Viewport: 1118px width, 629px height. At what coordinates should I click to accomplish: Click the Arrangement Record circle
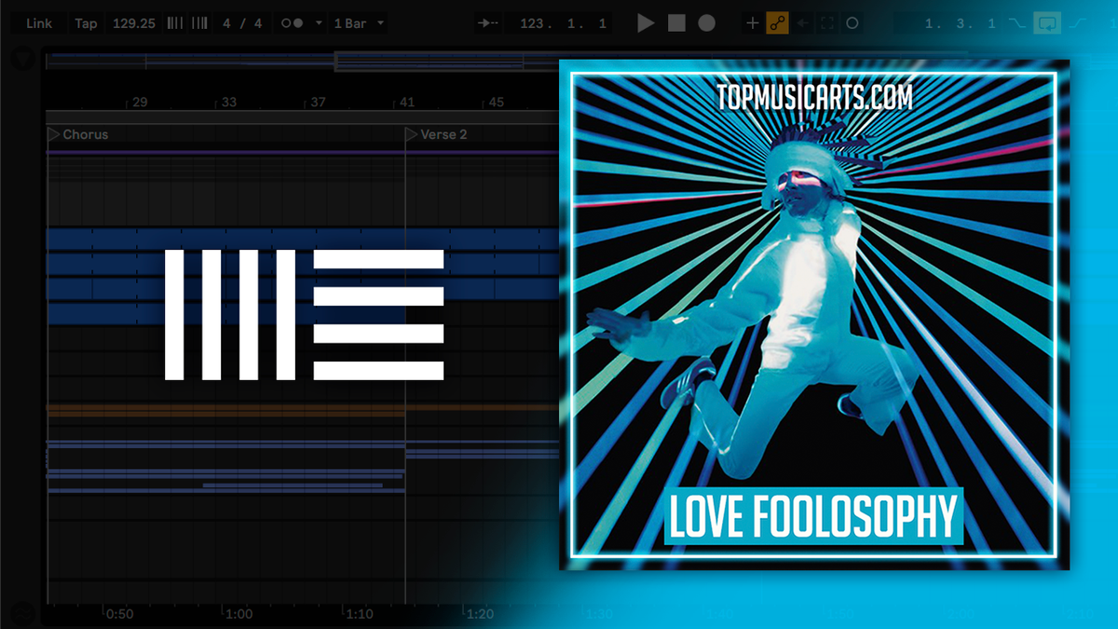click(708, 22)
